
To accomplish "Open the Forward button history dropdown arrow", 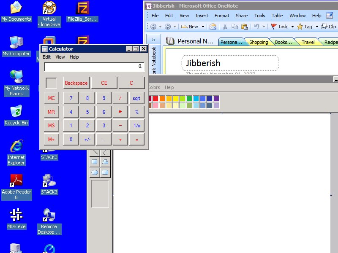I will 174,27.
